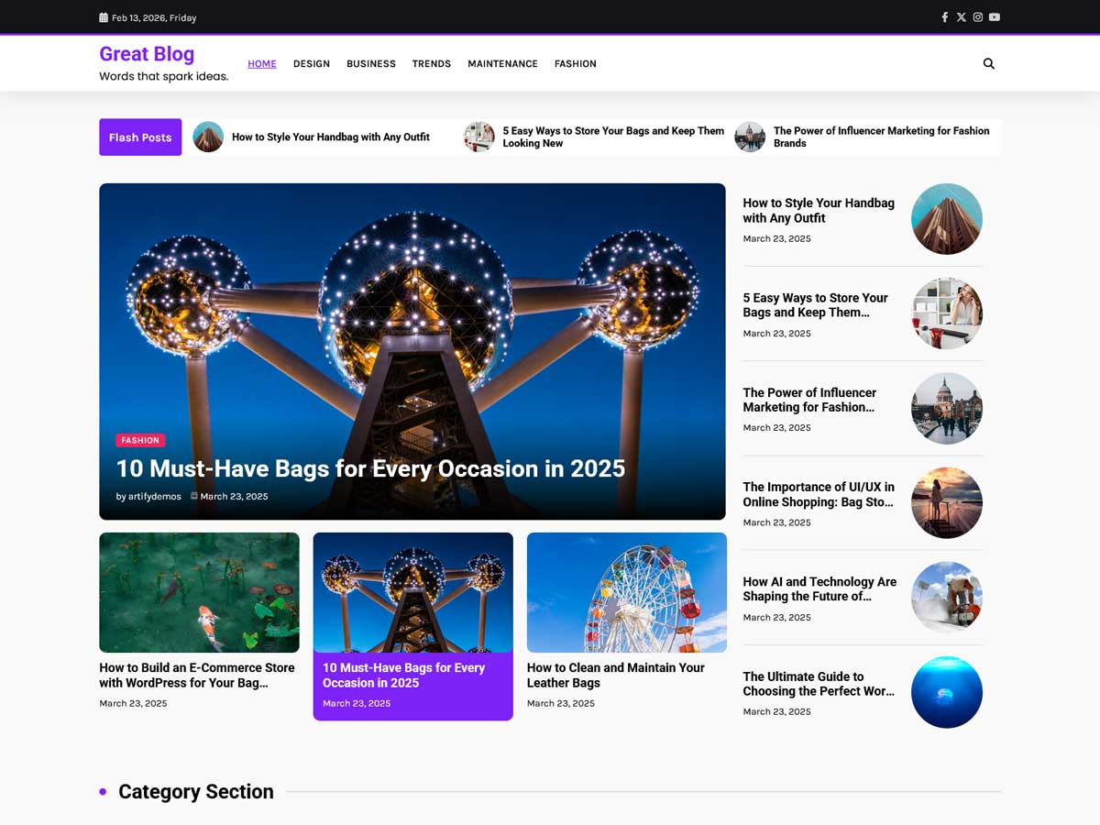Click the calendar icon beside the date
This screenshot has height=825, width=1100.
(104, 17)
